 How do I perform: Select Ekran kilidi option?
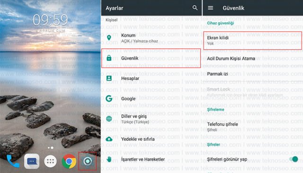(252, 40)
